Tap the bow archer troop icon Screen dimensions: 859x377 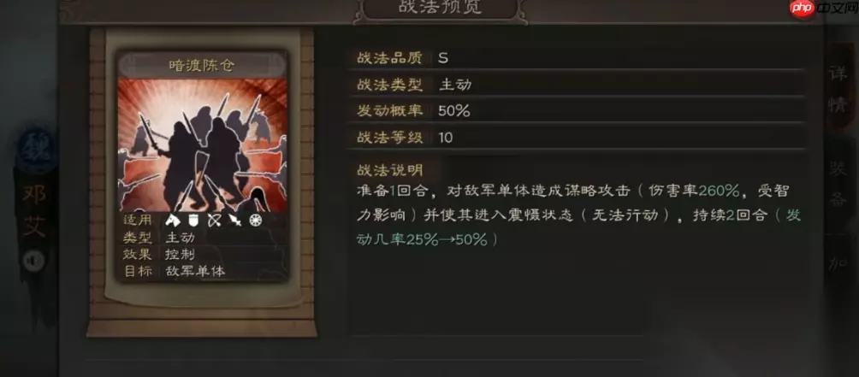(214, 221)
